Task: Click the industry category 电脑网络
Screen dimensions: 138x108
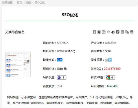Action: (111, 43)
